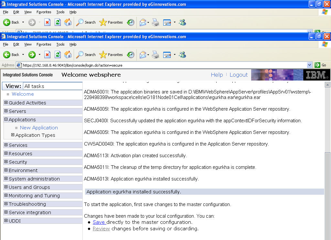Screen dimensions: 331x240
Task: Expand Service integration node
Action: (6, 212)
